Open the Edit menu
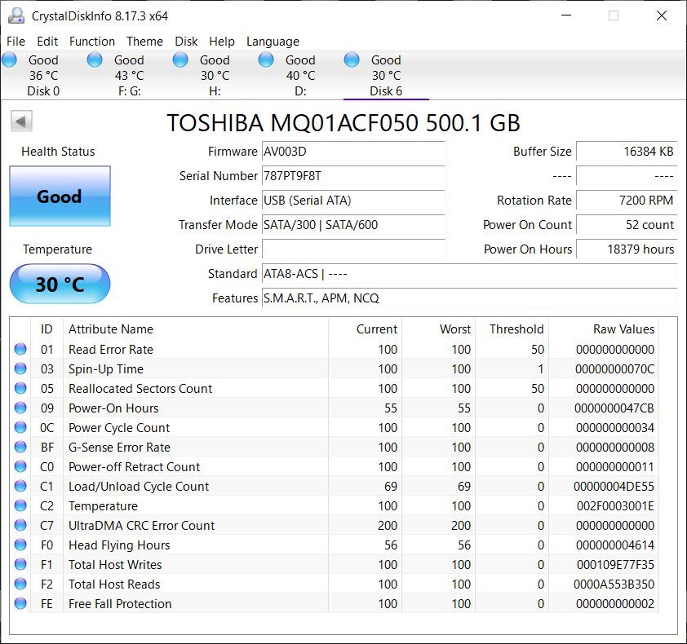Image resolution: width=687 pixels, height=644 pixels. pos(47,41)
